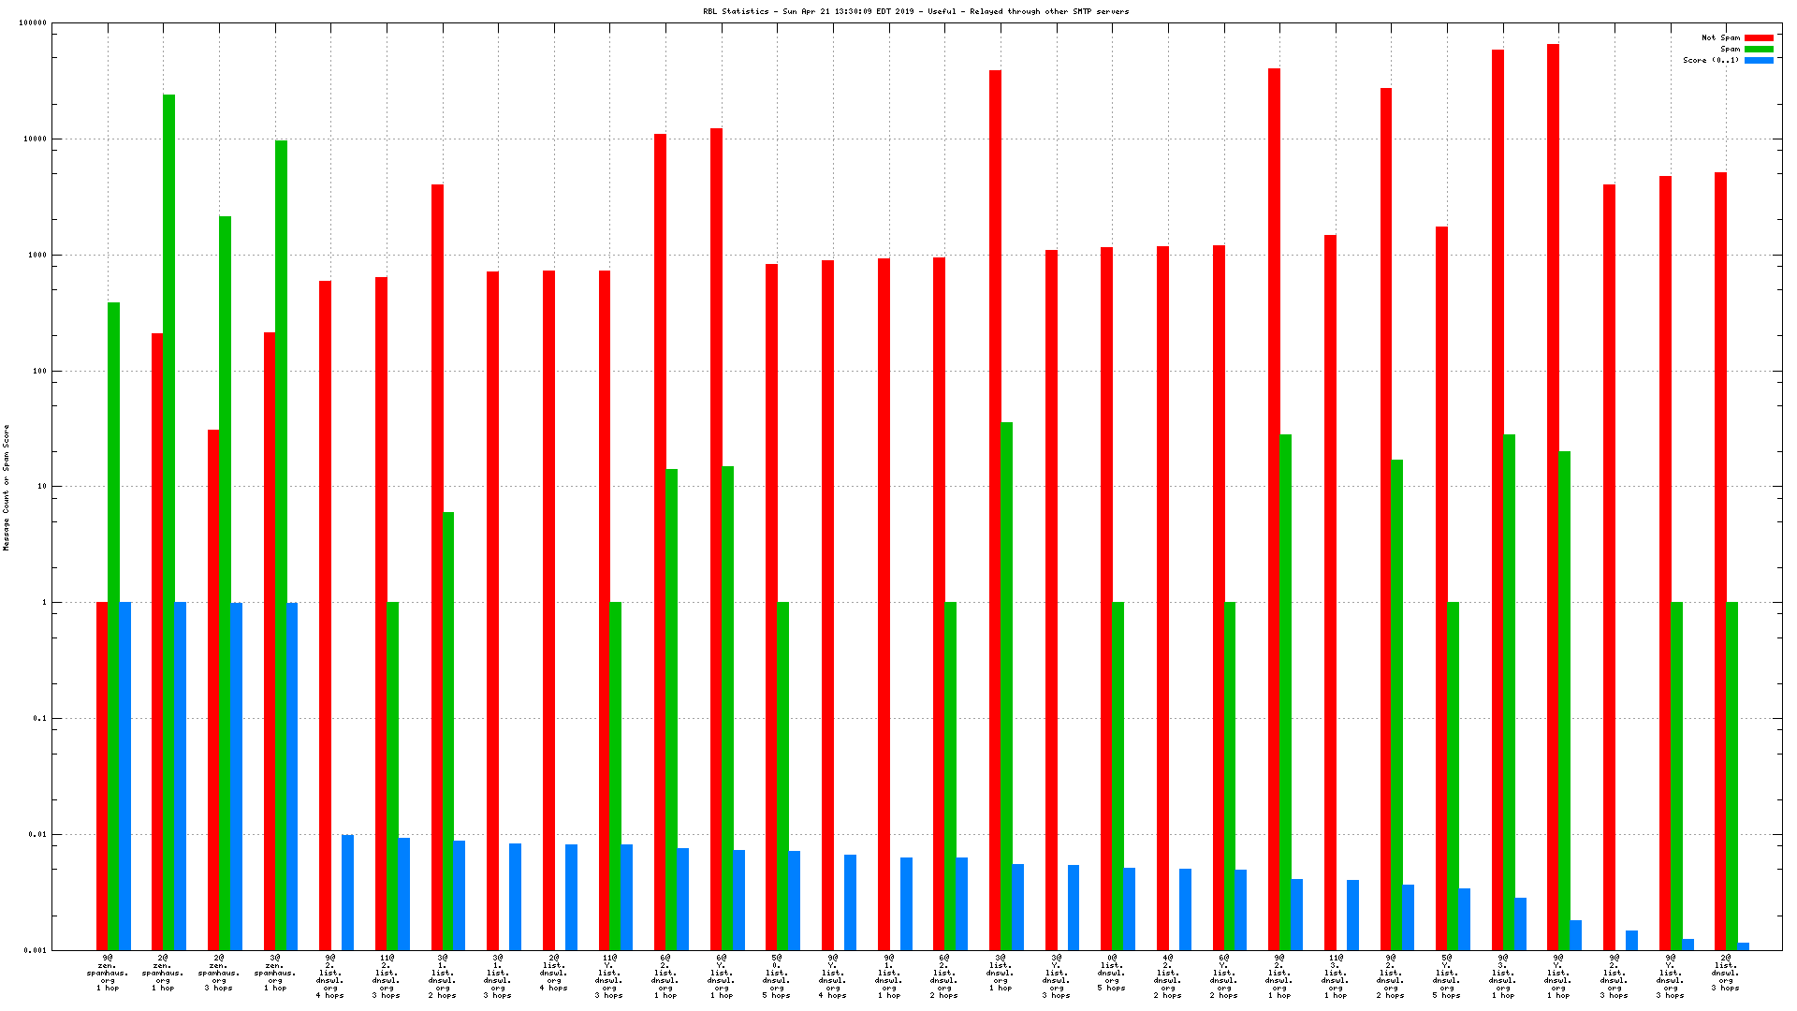
Task: Click the '9@ zen.spamhaus.org 1 hop' axis label
Action: (x=108, y=973)
